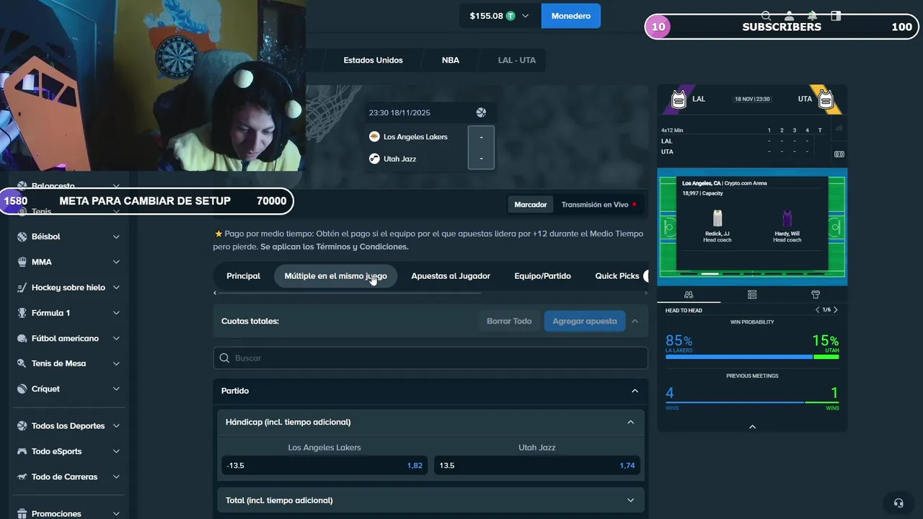Click the Tenis de Mesa sport icon
923x519 pixels.
pyautogui.click(x=22, y=363)
